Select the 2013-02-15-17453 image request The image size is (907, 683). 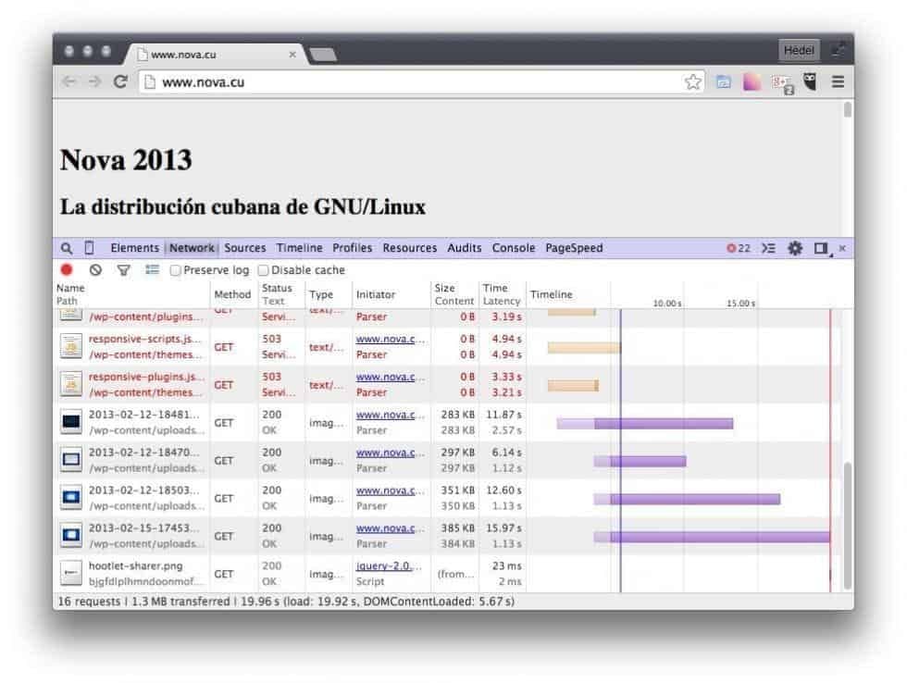click(x=448, y=536)
